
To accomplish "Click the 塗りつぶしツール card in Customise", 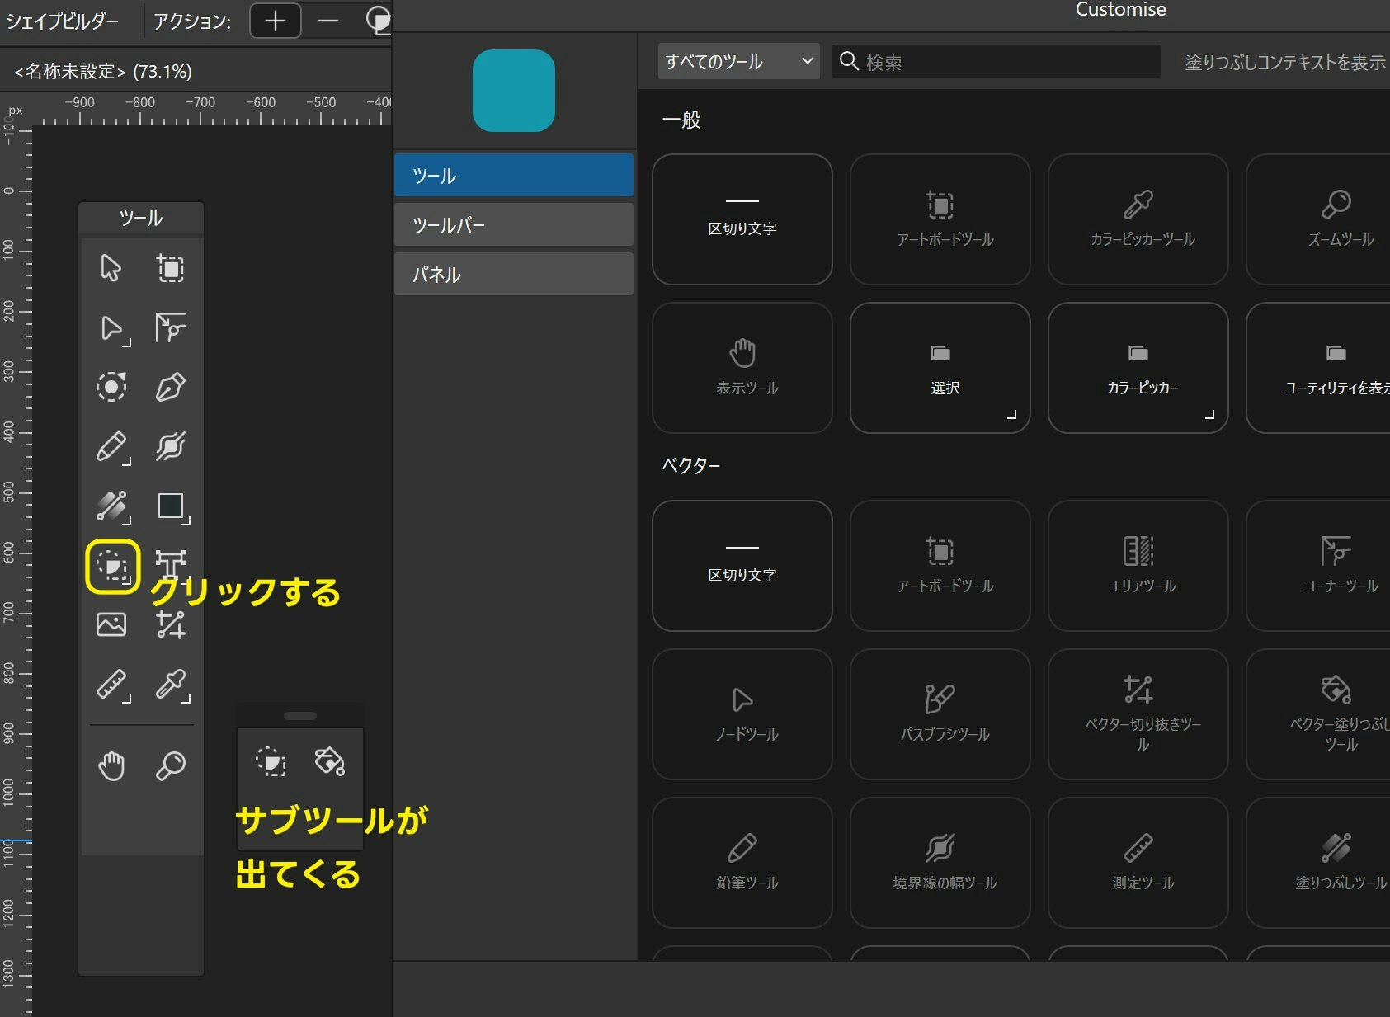I will click(1318, 863).
